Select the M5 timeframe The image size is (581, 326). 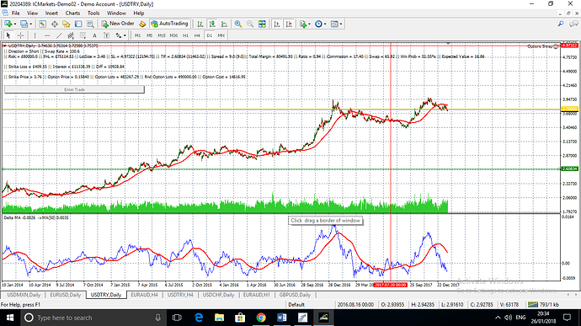coord(149,35)
